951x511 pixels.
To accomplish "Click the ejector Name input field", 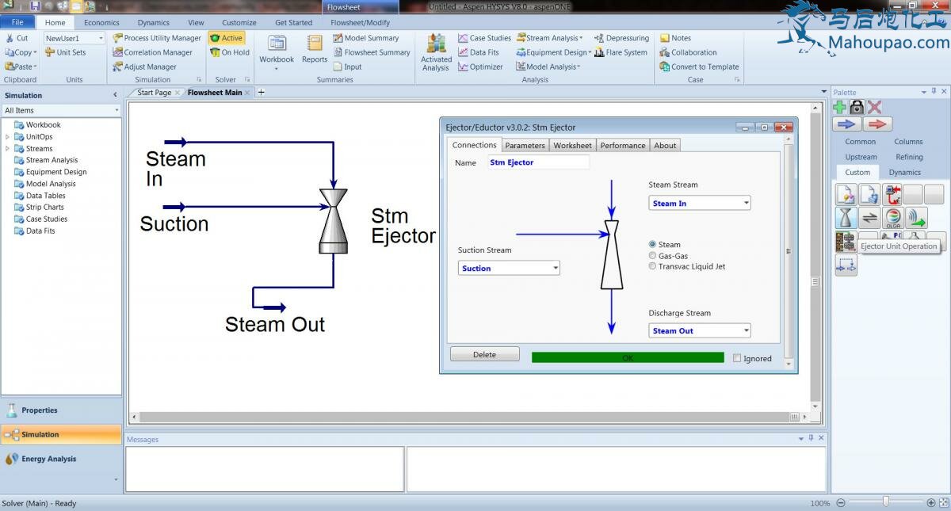I will (537, 162).
